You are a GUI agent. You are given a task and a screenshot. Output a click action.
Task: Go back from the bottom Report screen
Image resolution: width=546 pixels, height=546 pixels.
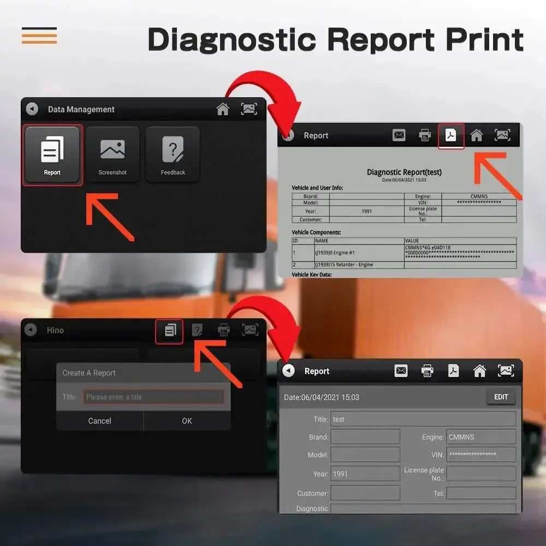pos(289,371)
